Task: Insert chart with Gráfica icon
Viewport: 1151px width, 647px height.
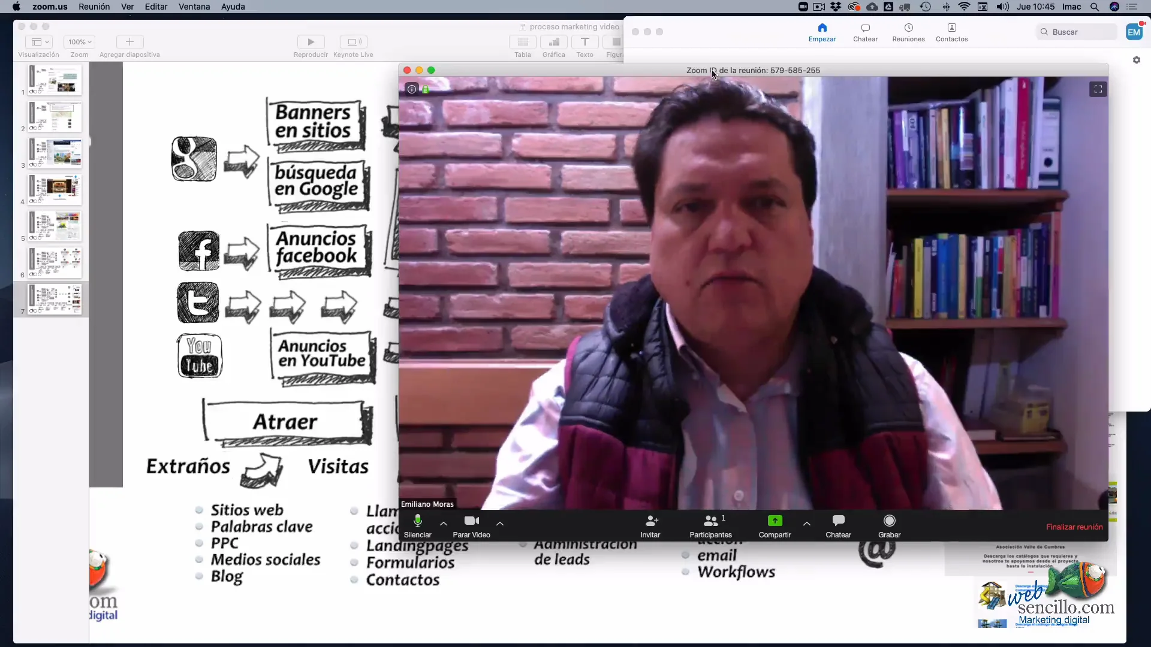Action: pyautogui.click(x=554, y=42)
